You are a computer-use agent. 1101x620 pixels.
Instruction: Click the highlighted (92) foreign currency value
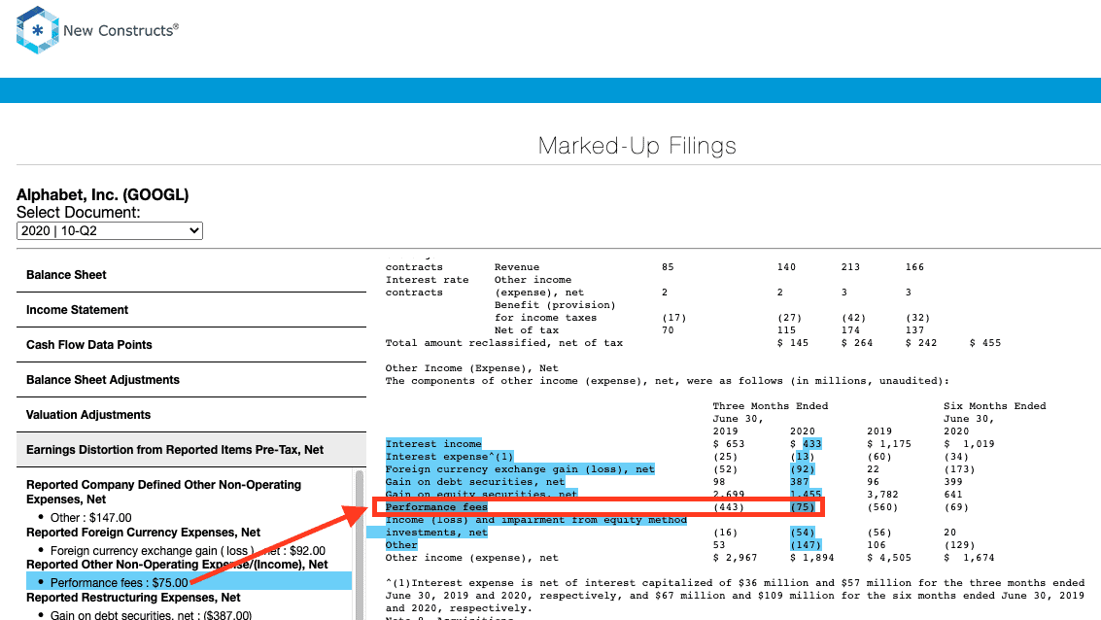coord(803,469)
